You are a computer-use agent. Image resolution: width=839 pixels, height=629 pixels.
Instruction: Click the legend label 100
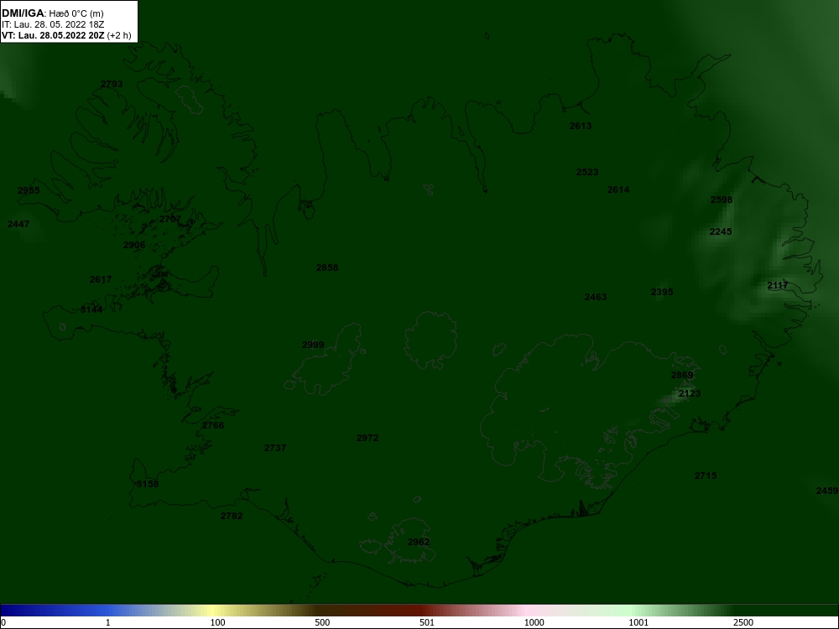coord(218,622)
